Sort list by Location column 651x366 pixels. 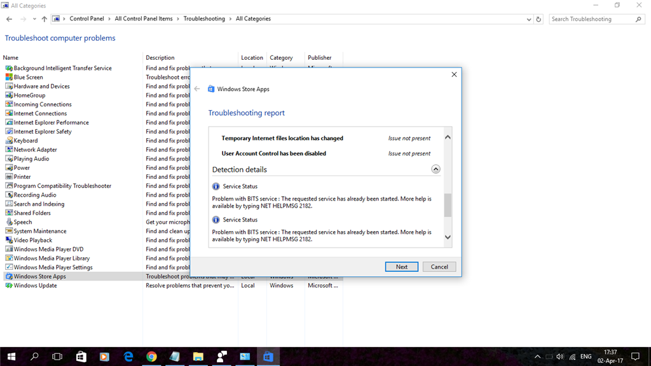click(252, 58)
